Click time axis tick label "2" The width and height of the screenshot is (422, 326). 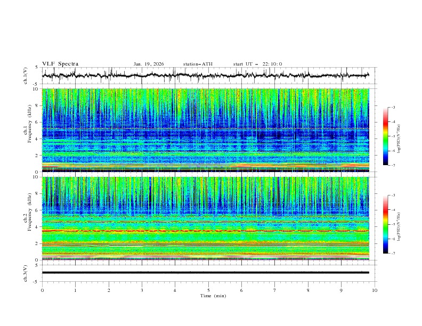click(x=109, y=290)
